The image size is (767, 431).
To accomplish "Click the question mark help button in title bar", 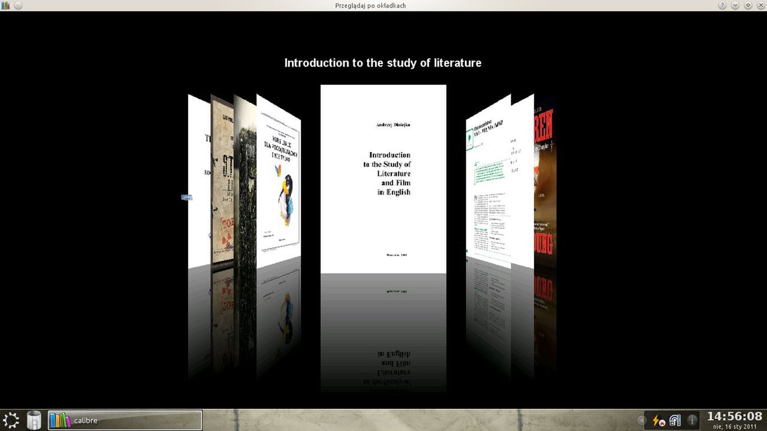I will (723, 5).
